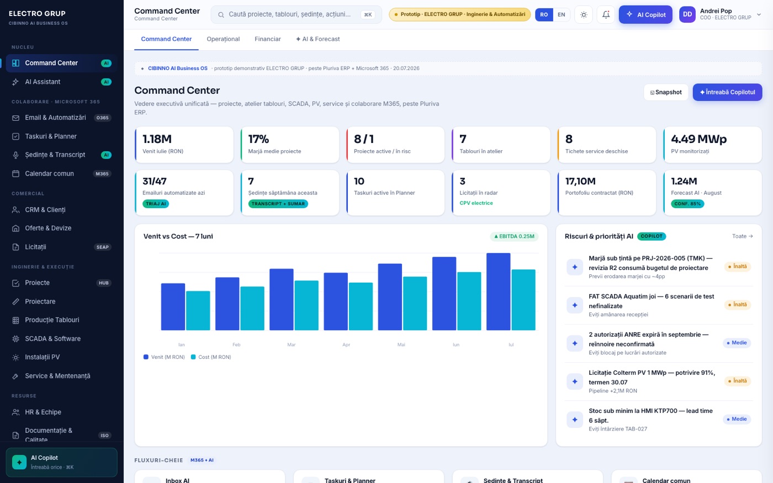Open Calendar comun calendar icon
Image resolution: width=773 pixels, height=483 pixels.
point(15,173)
